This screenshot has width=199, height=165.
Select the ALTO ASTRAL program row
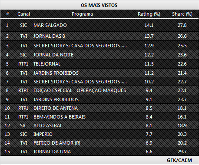[99, 125]
